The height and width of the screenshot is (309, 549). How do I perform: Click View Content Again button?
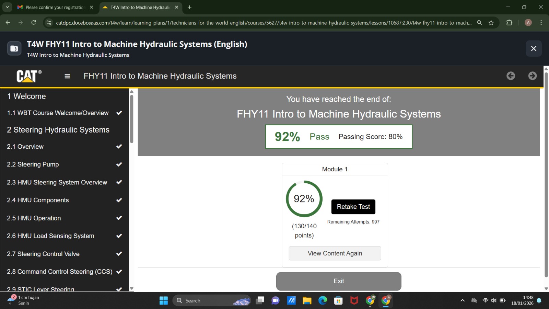point(335,253)
